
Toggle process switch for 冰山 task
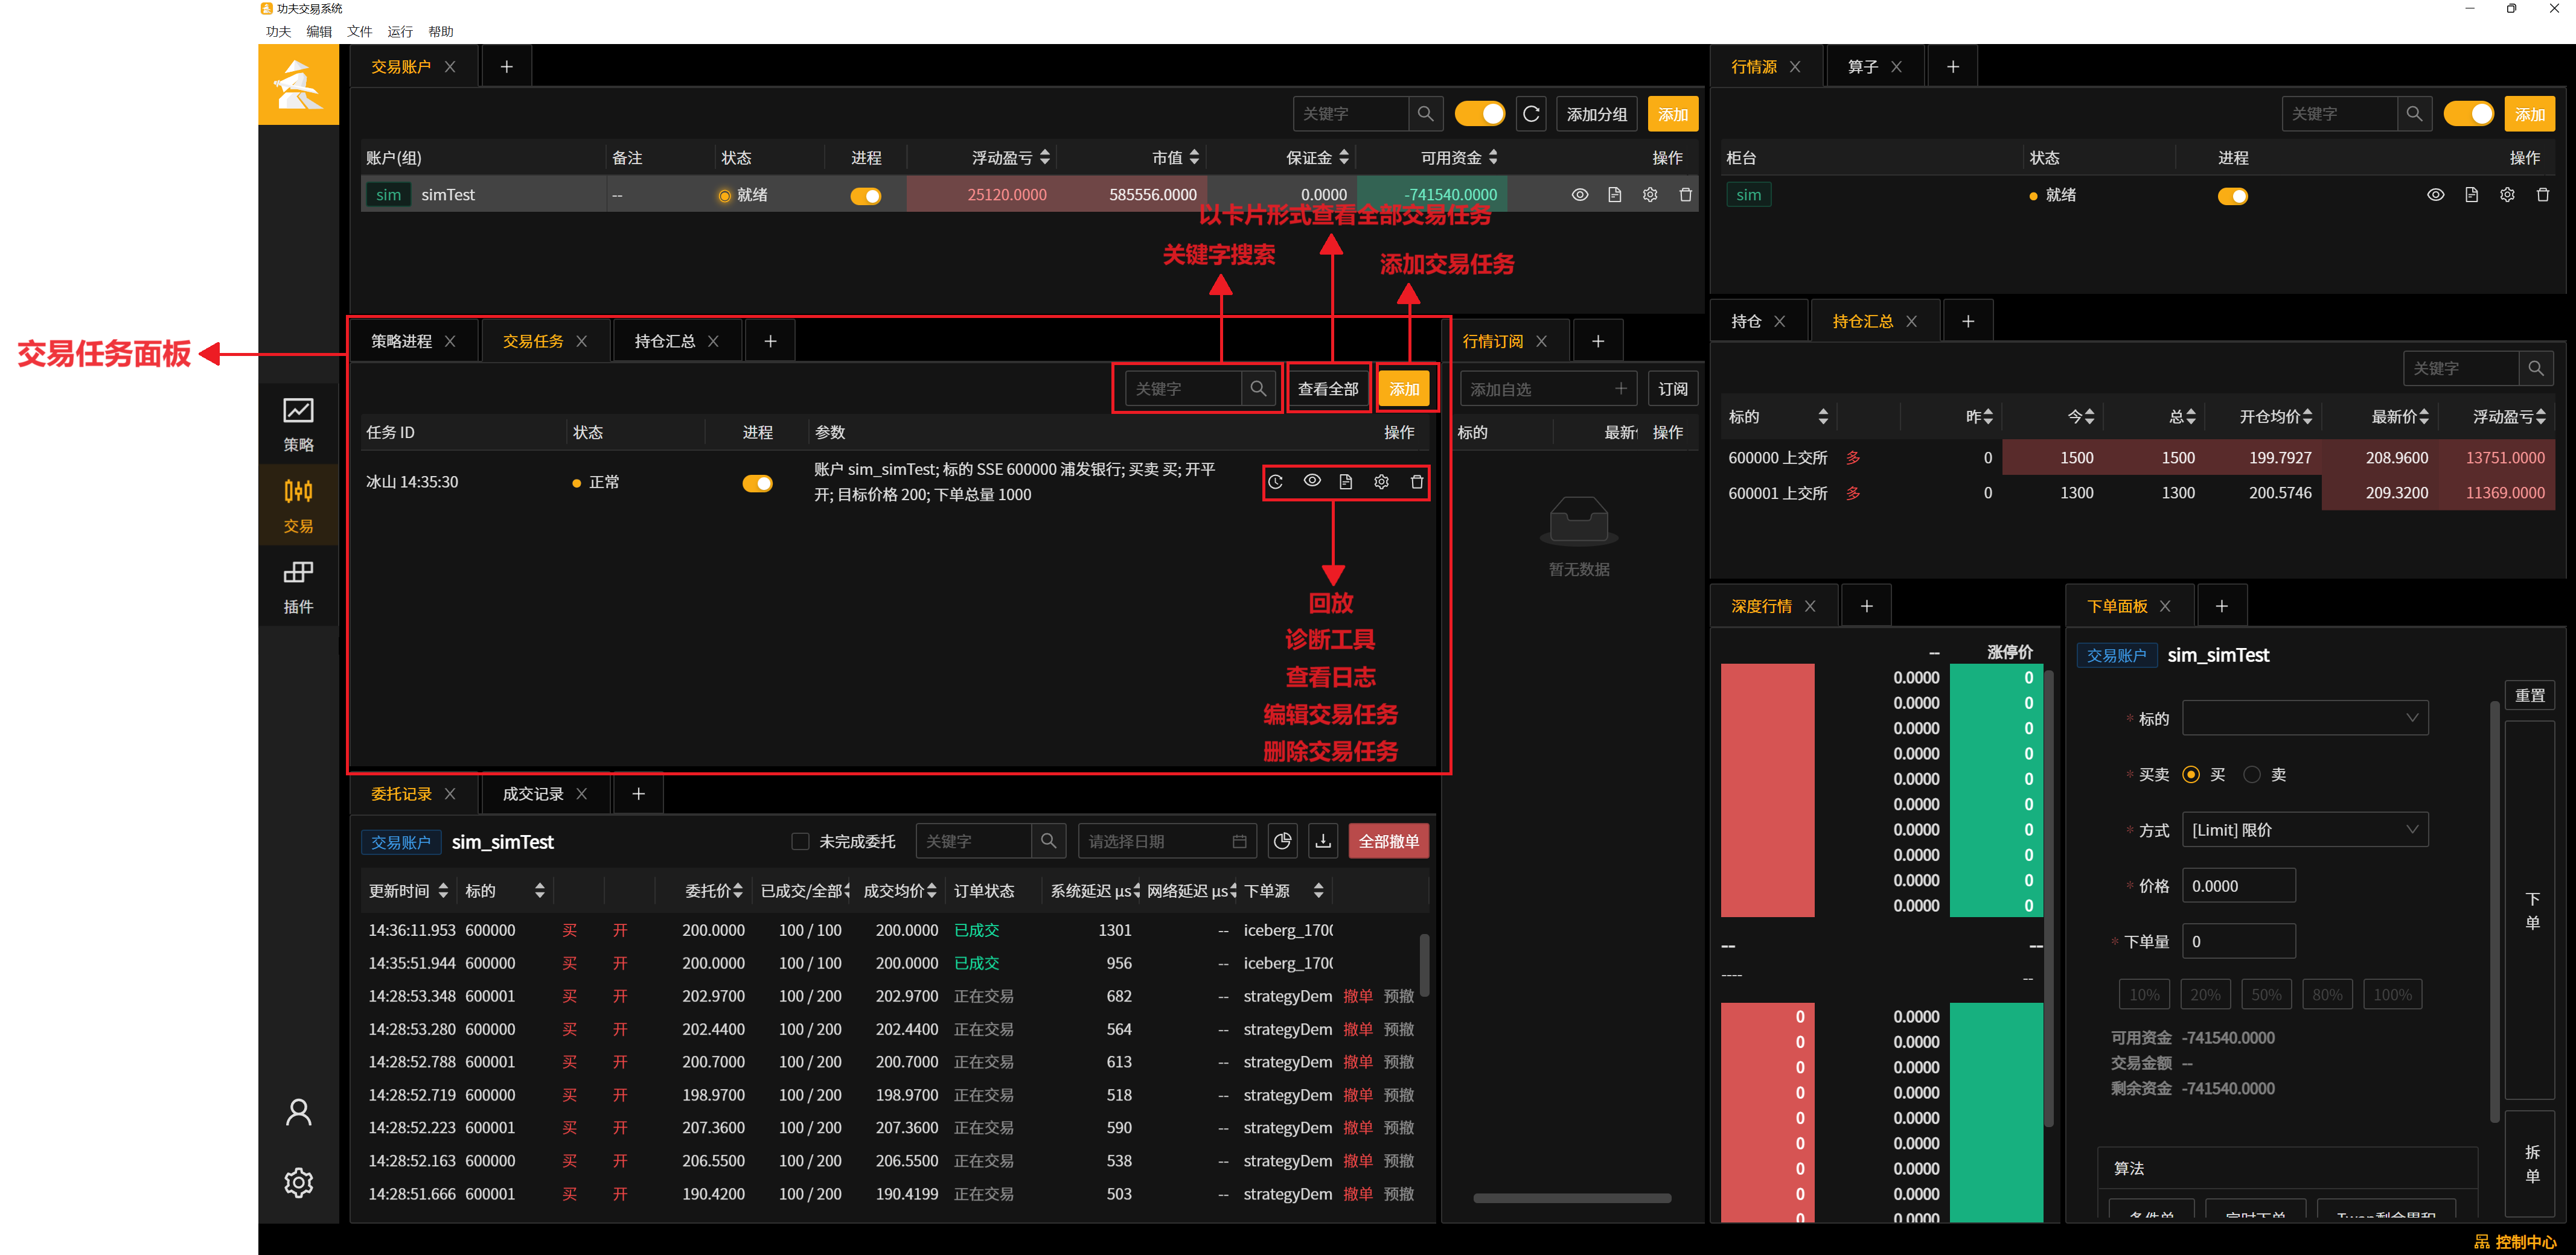point(757,484)
